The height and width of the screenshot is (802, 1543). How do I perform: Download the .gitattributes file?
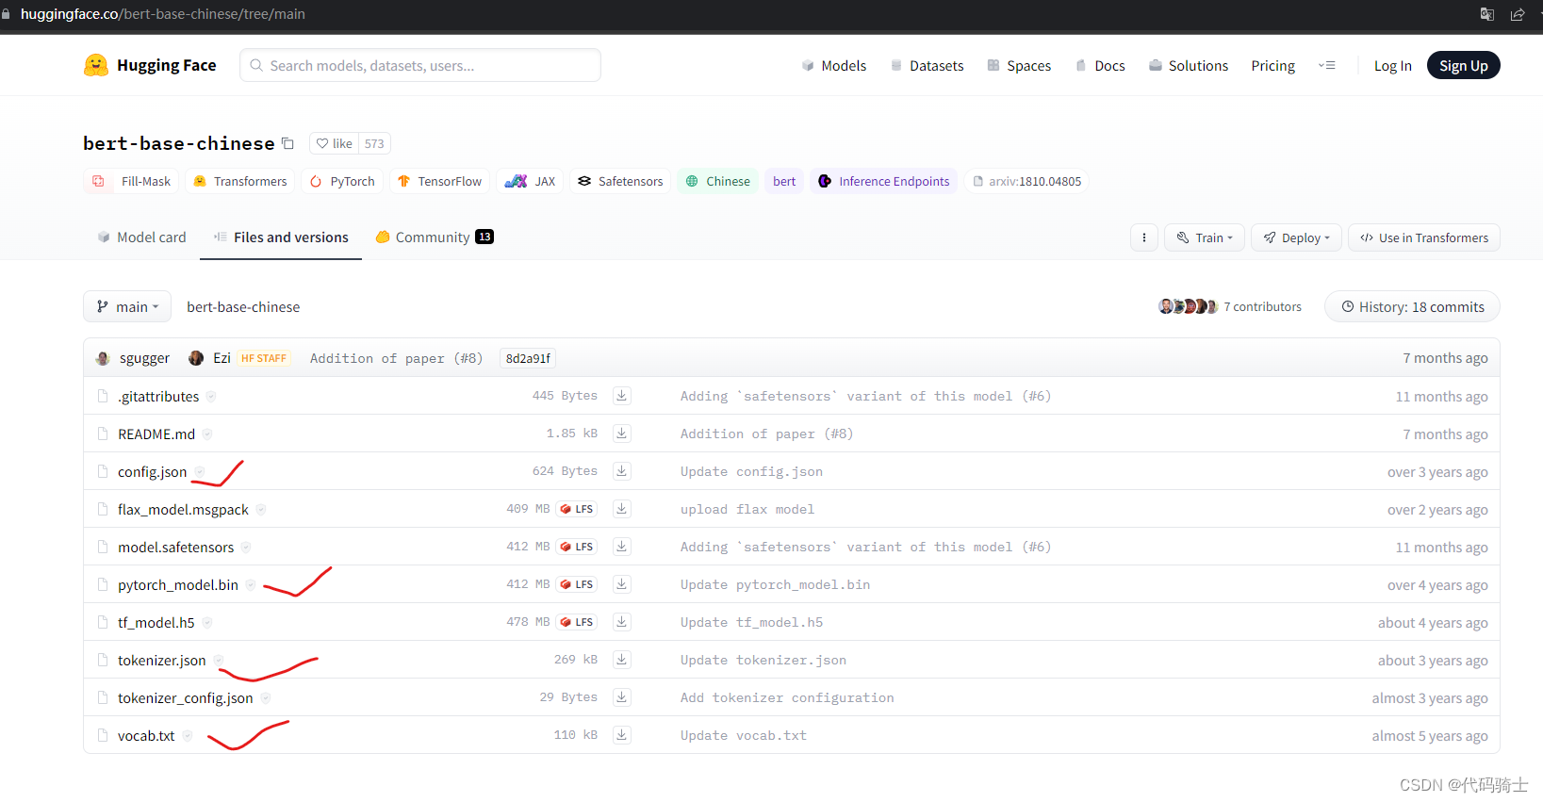click(621, 396)
